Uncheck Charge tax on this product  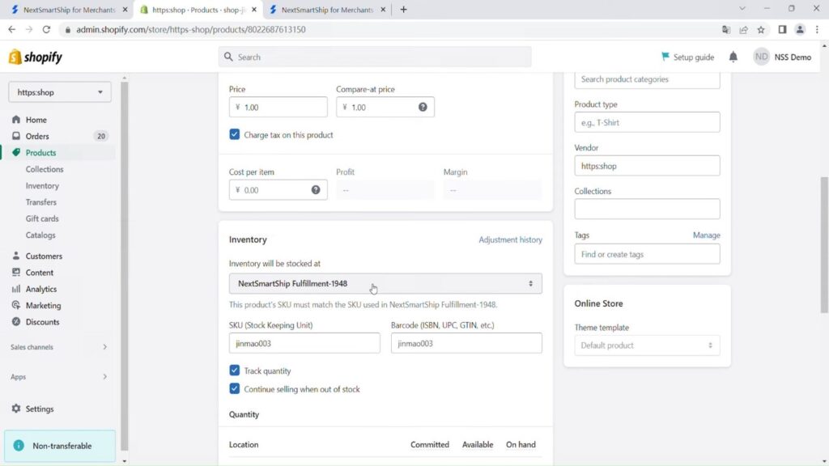235,135
